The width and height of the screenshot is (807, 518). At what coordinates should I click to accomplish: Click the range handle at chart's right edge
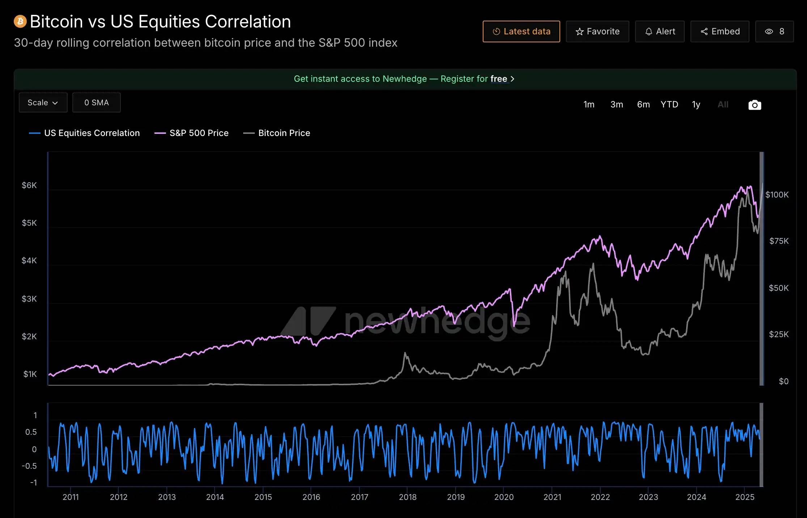(x=761, y=268)
